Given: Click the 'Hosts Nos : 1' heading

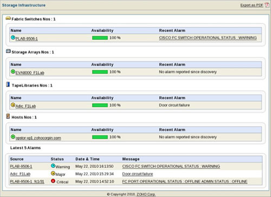Looking at the screenshot, I should pyautogui.click(x=24, y=117).
